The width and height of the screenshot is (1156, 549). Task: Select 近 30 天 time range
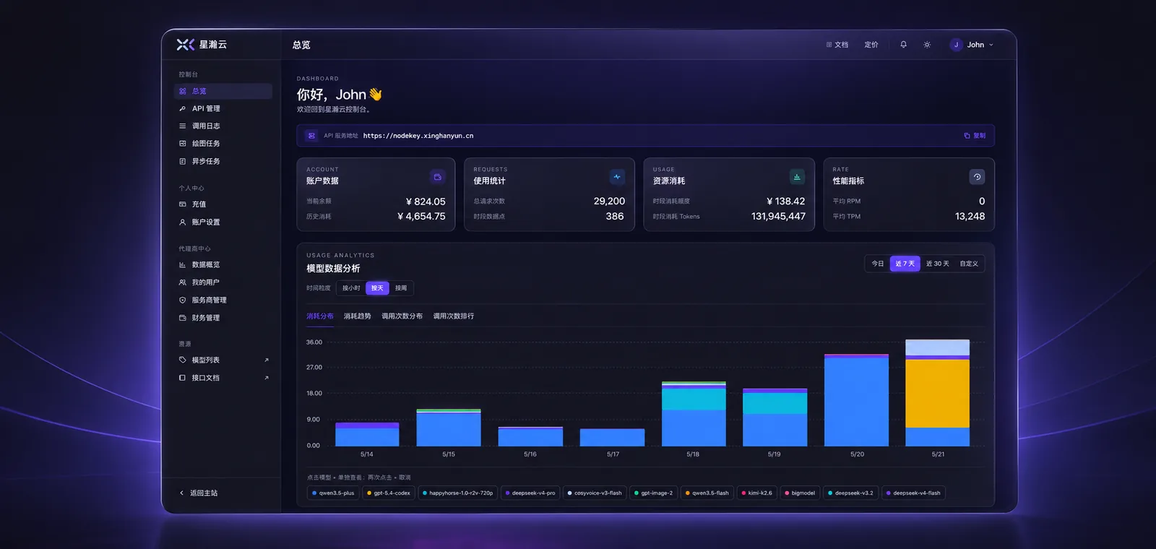click(938, 264)
